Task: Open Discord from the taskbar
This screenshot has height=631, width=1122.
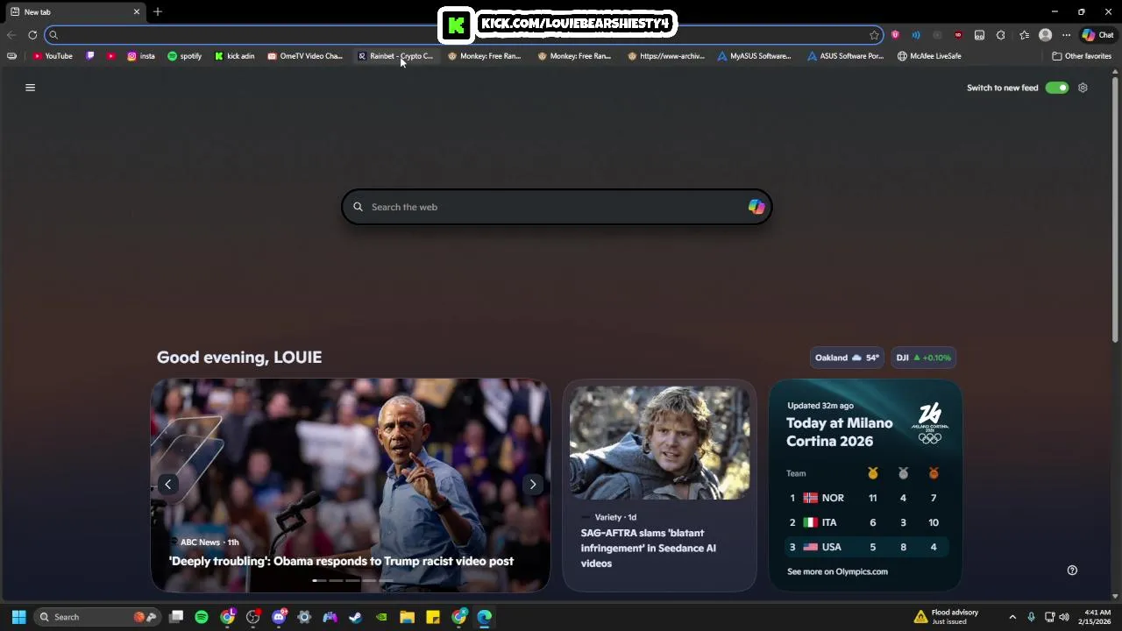Action: (x=279, y=617)
